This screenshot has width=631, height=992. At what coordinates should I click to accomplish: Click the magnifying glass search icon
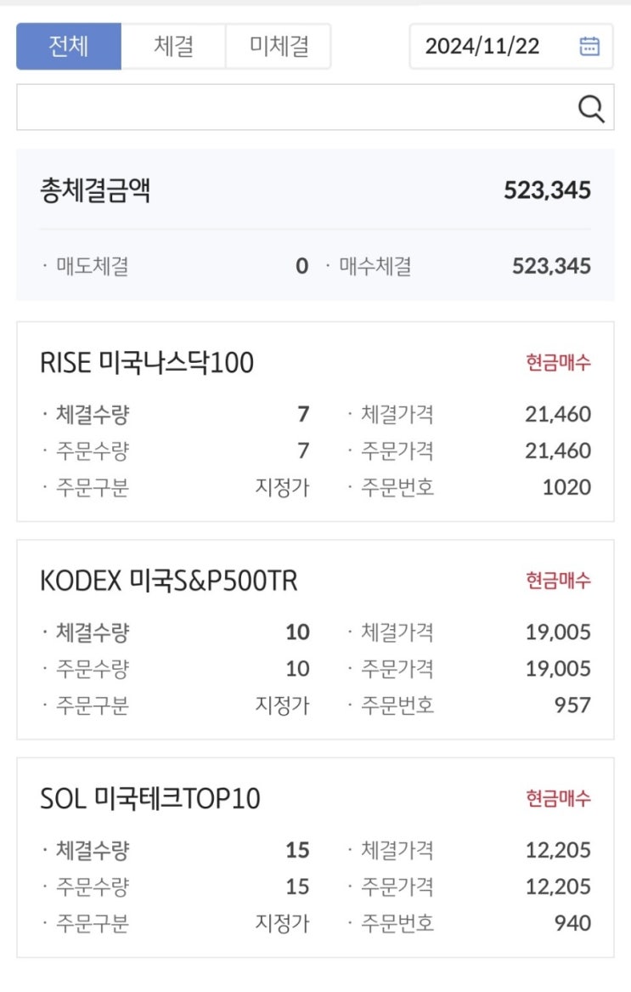tap(590, 108)
